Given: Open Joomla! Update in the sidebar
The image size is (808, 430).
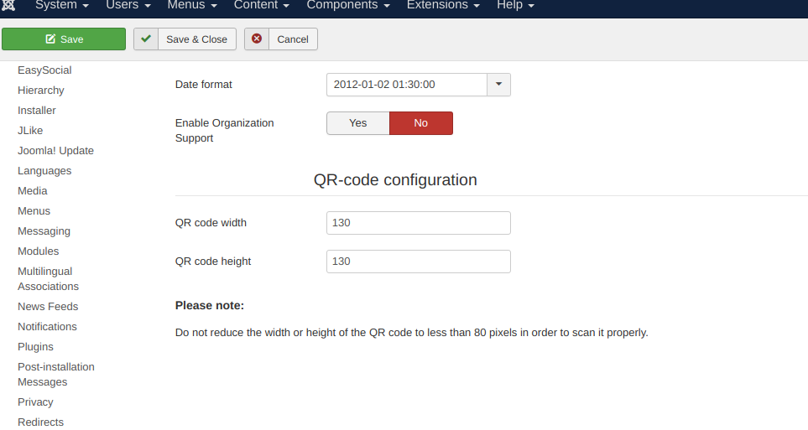Looking at the screenshot, I should pyautogui.click(x=55, y=151).
